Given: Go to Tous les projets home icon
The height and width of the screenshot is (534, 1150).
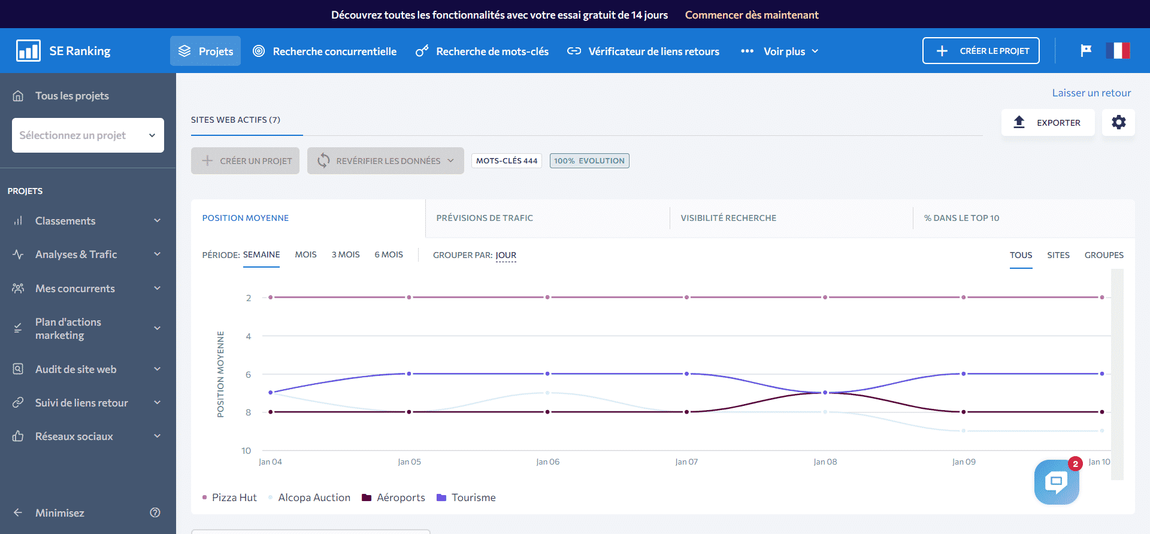Looking at the screenshot, I should click(19, 96).
